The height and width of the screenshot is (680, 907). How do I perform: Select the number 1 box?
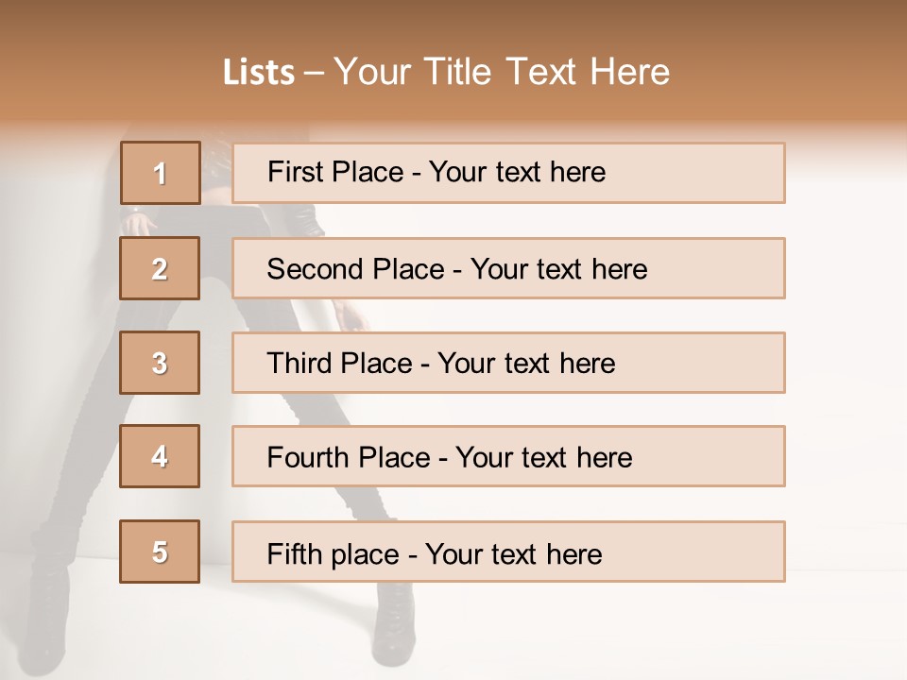pos(161,173)
